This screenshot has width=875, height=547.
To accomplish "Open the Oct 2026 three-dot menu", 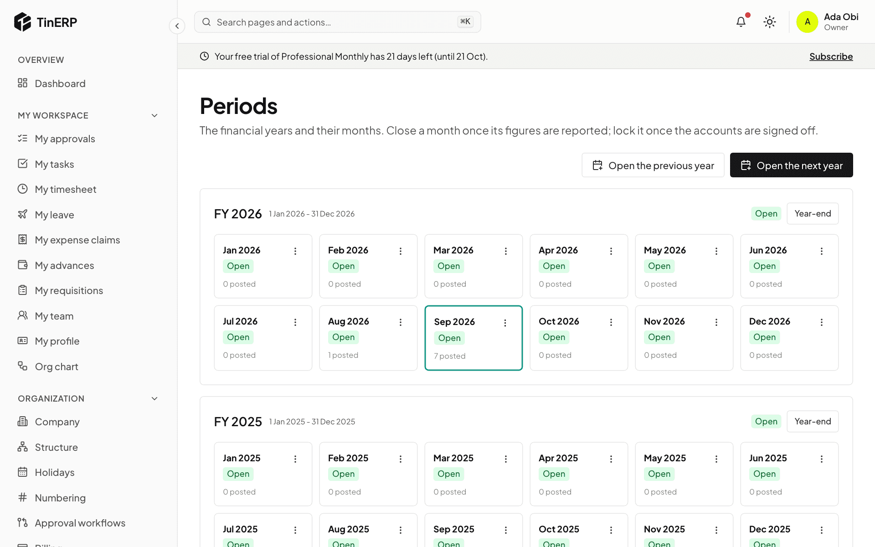I will (611, 322).
